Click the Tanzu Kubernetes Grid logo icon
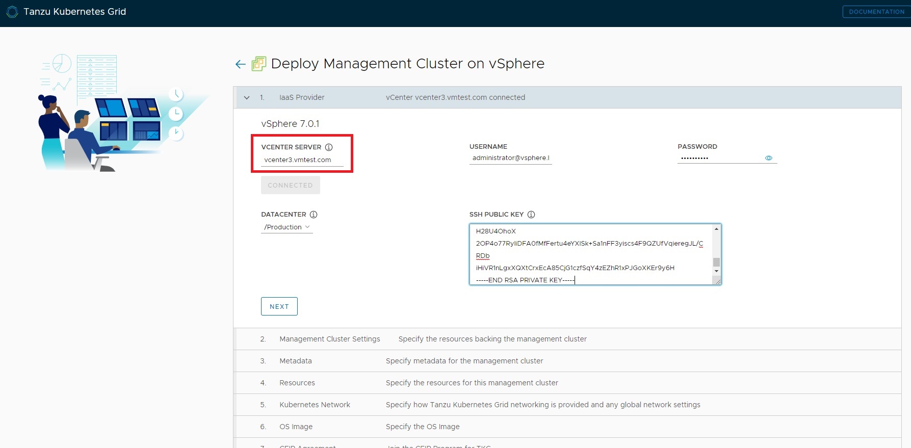911x448 pixels. tap(12, 12)
